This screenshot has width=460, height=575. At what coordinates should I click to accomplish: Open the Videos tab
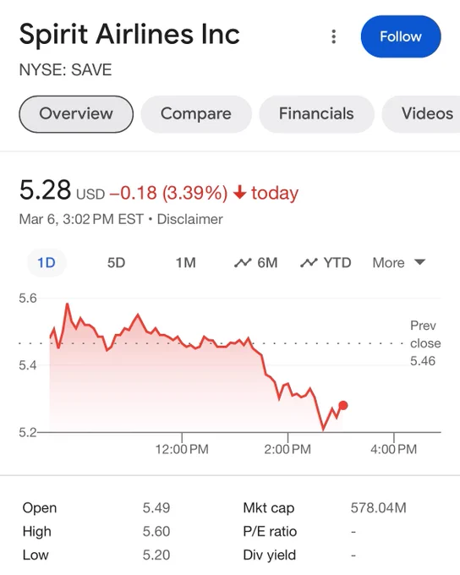coord(422,113)
